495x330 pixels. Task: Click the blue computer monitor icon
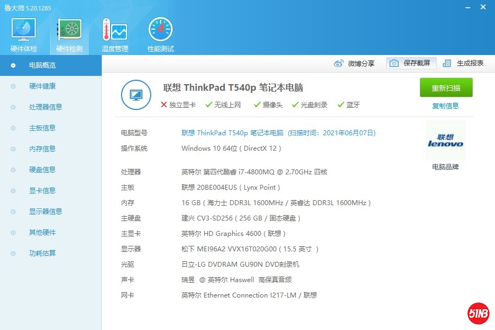coord(136,95)
